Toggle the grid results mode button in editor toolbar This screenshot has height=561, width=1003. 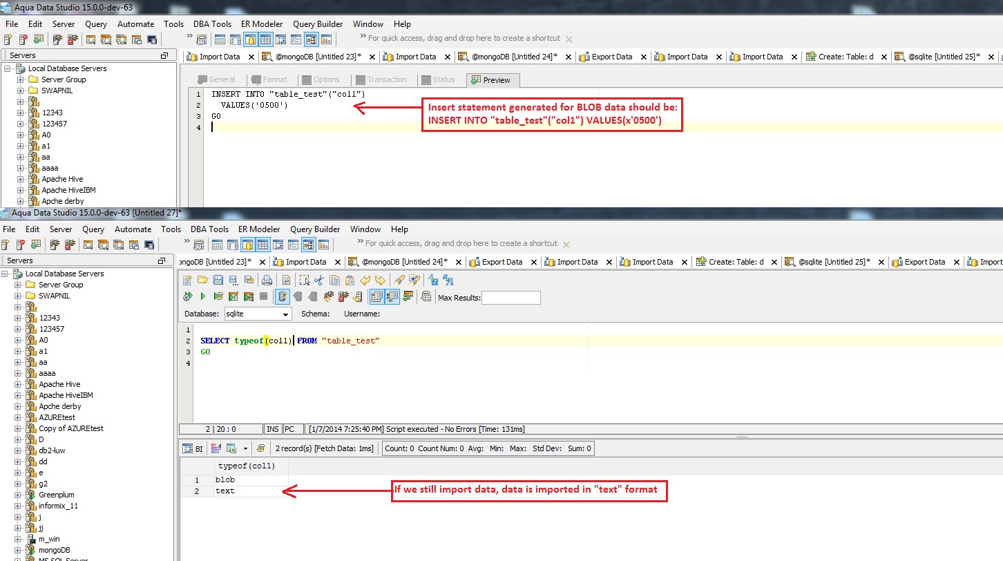tap(376, 296)
